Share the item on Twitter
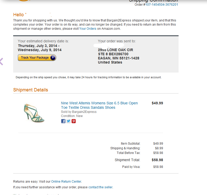The height and width of the screenshot is (195, 207). coord(68,121)
